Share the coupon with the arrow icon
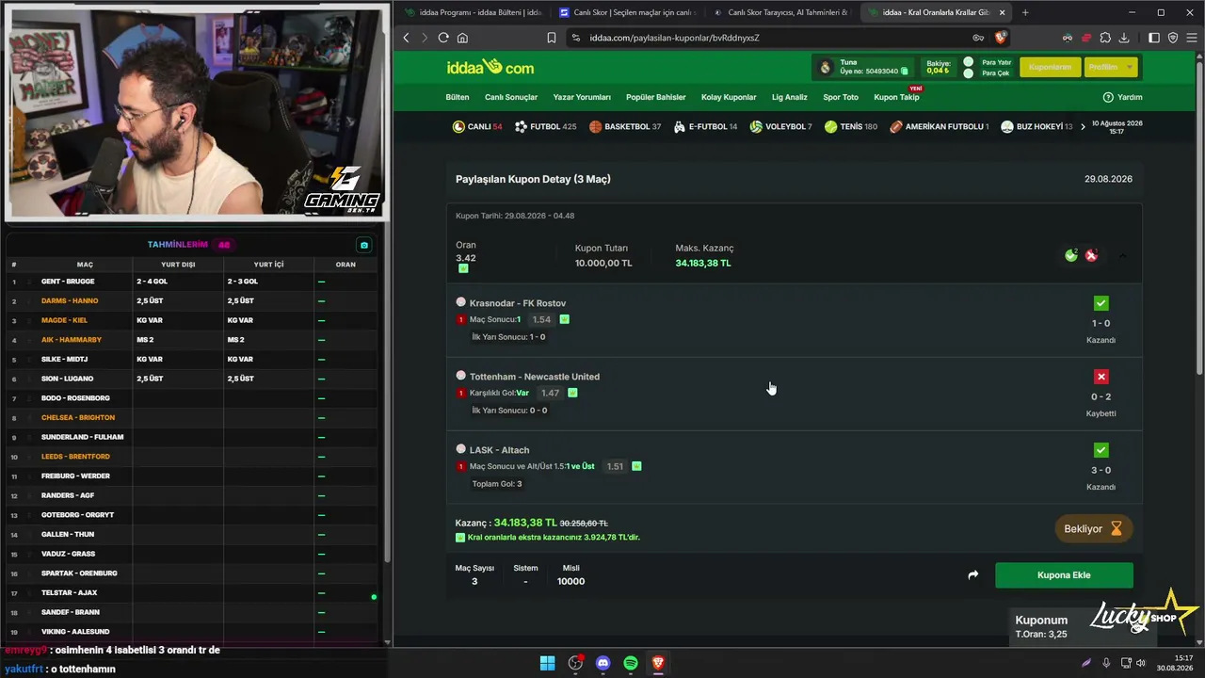1205x678 pixels. tap(972, 574)
